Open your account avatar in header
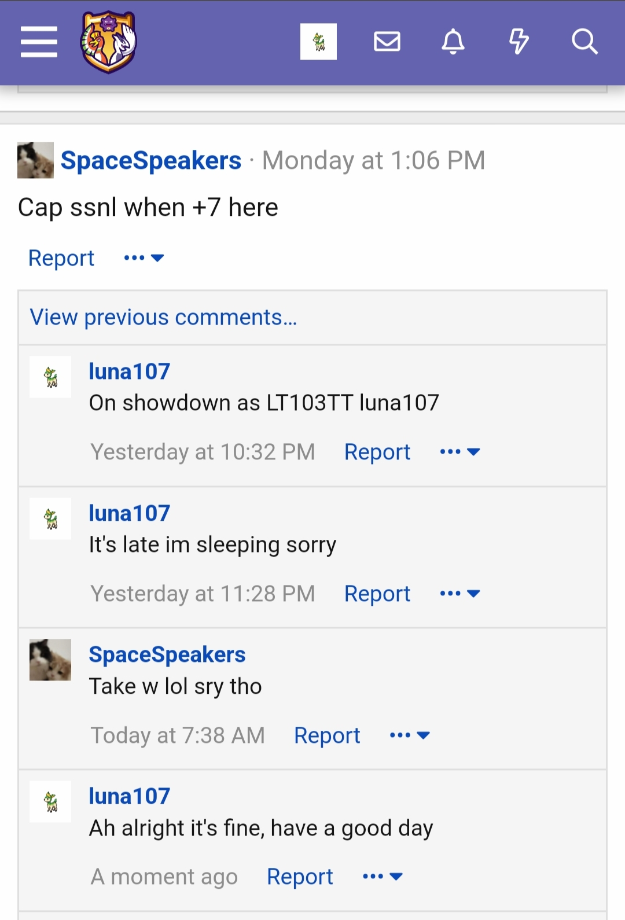Image resolution: width=625 pixels, height=920 pixels. 318,42
